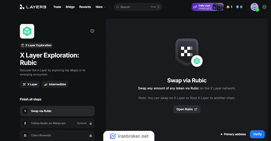Click the flame streak counter icon

tap(228, 7)
